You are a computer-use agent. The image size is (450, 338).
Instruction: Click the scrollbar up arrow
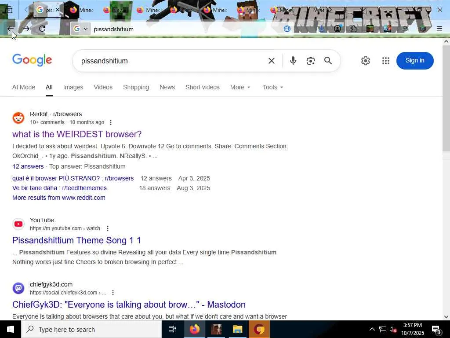click(446, 41)
